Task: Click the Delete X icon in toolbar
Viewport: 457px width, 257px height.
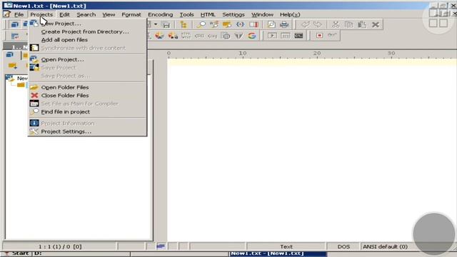Action: coord(376,24)
